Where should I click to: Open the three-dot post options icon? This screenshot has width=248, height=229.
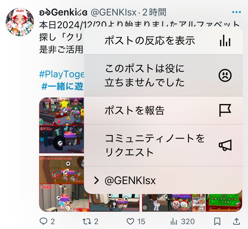pyautogui.click(x=237, y=12)
